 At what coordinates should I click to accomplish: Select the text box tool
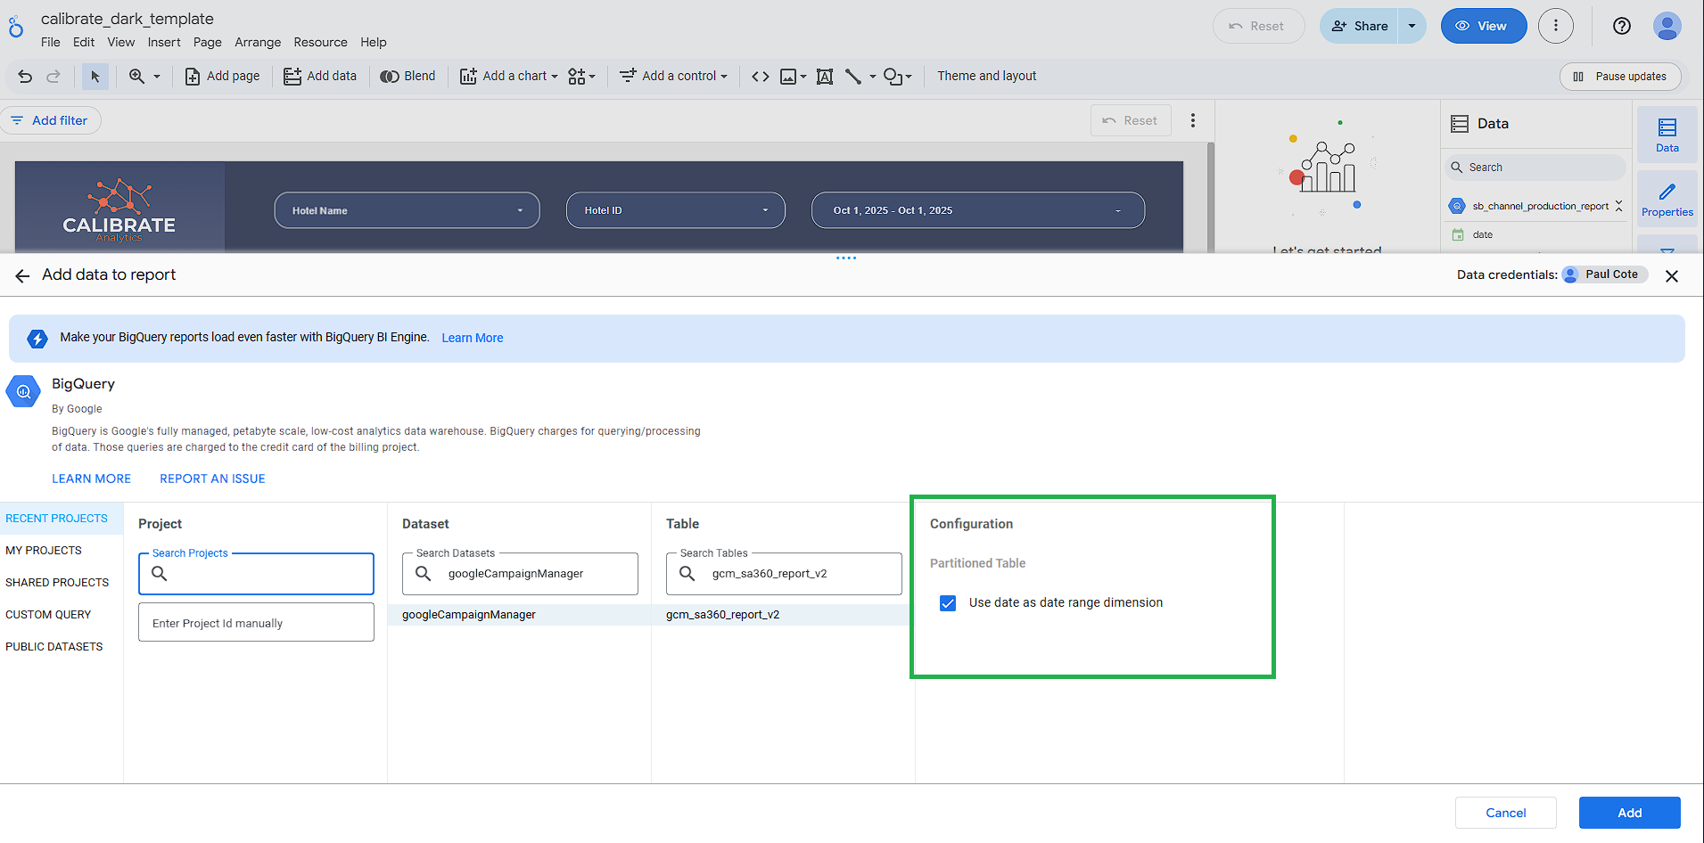825,77
